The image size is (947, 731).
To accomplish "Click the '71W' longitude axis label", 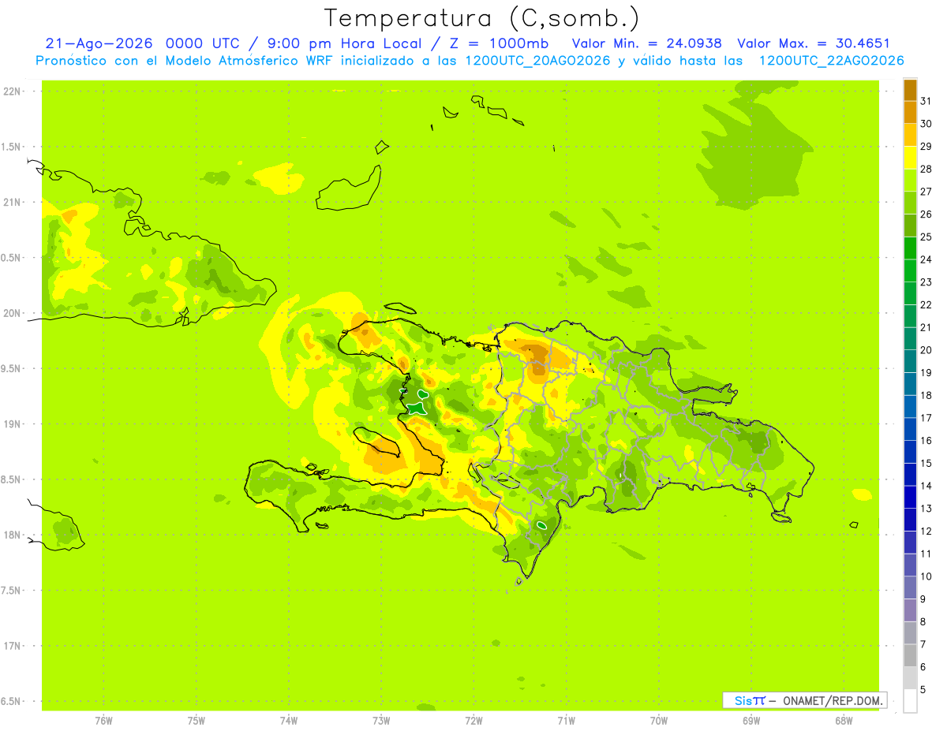I will click(x=566, y=722).
